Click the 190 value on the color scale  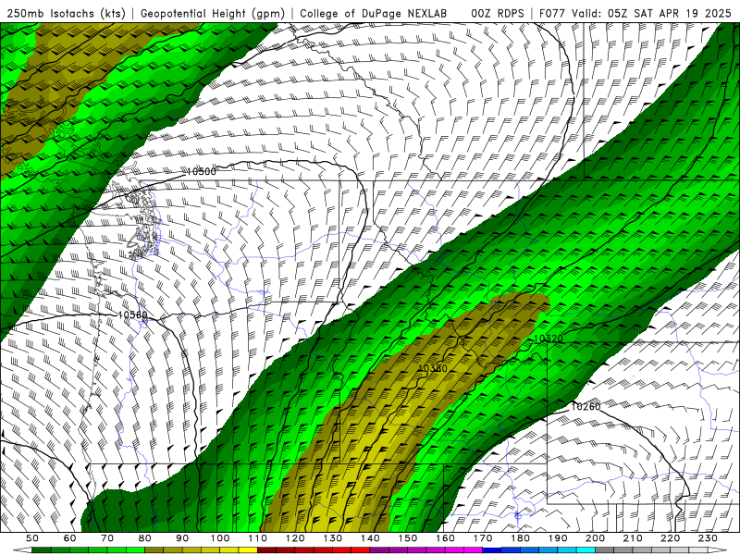[x=558, y=538]
